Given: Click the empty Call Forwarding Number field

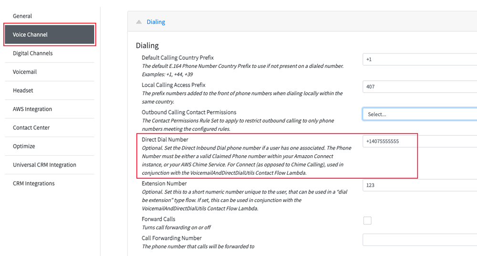Looking at the screenshot, I should (420, 240).
